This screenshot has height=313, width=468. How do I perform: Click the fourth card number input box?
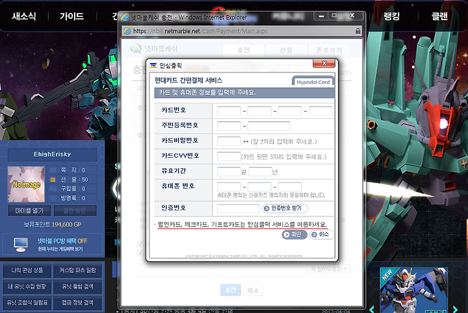tap(320, 111)
